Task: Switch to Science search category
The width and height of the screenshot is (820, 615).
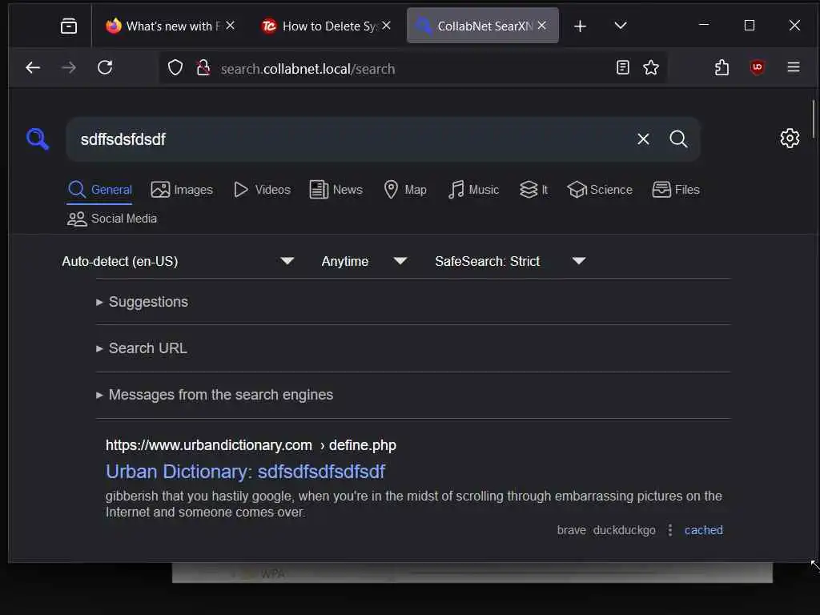Action: [600, 190]
